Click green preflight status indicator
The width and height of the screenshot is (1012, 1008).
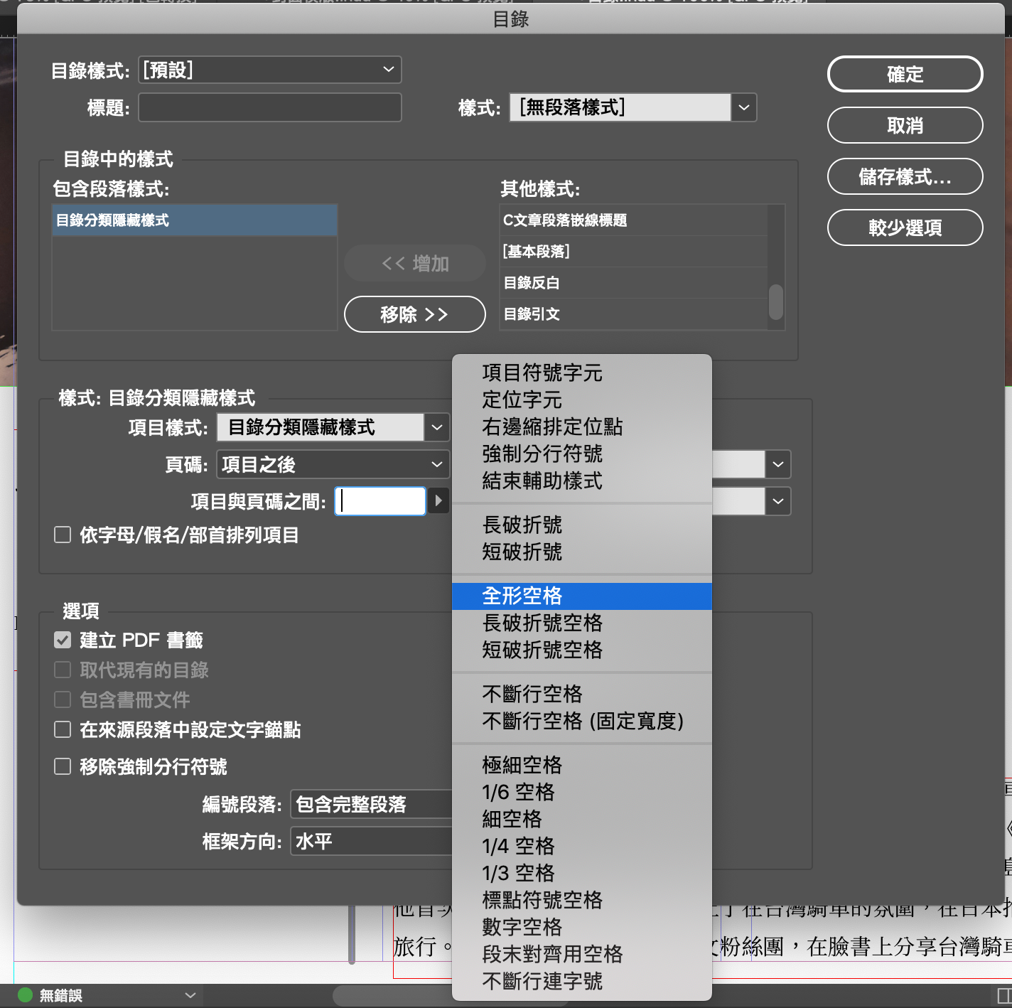[x=25, y=995]
